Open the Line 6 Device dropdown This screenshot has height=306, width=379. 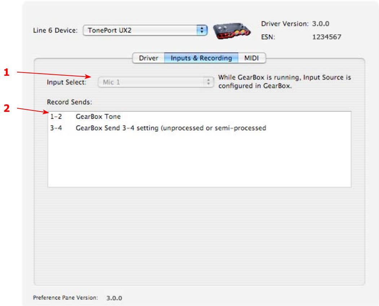145,30
